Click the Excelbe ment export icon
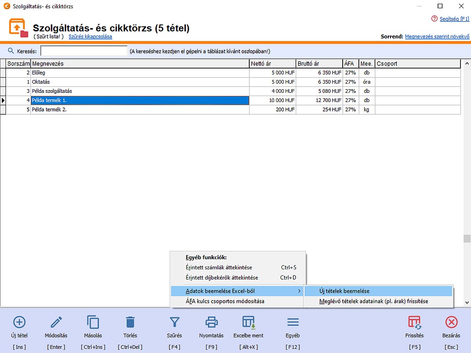 (248, 322)
